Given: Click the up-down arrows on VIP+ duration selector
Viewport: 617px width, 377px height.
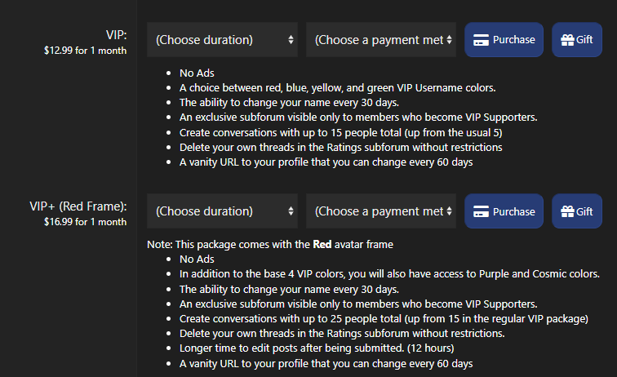Looking at the screenshot, I should 291,212.
